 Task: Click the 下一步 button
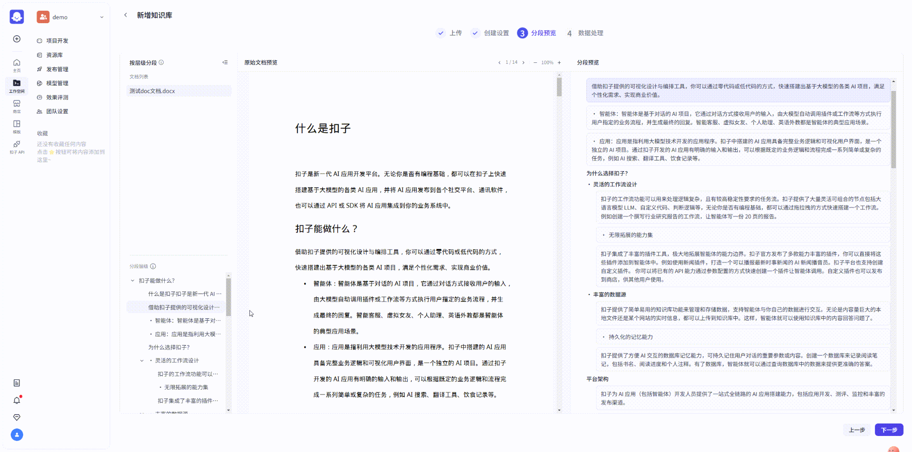coord(888,430)
